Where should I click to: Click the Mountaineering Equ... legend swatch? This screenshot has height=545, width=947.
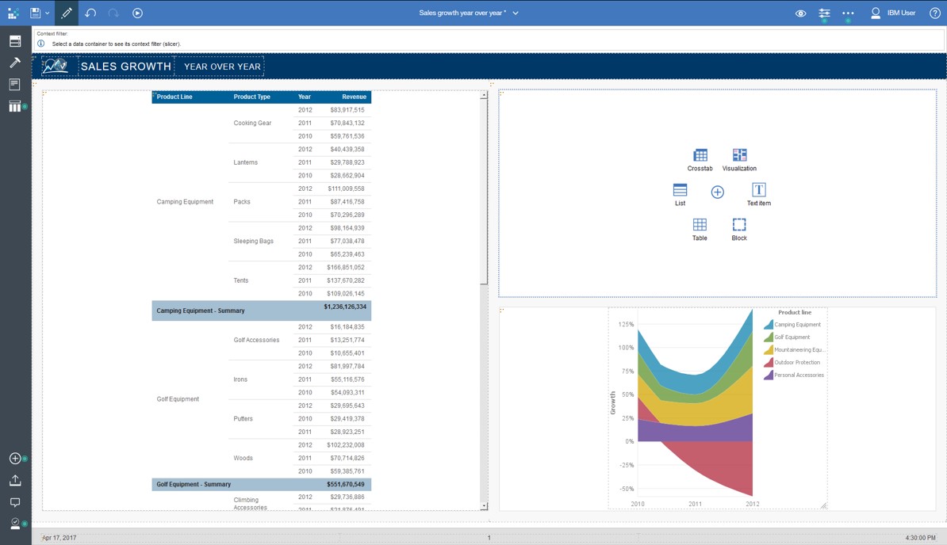[769, 349]
